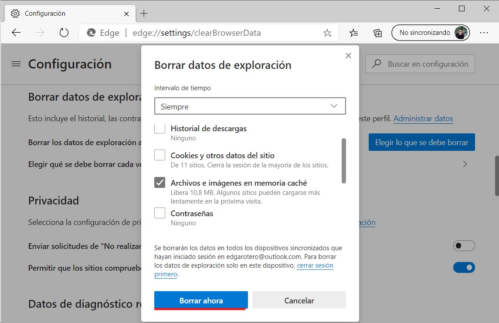Check Cookies y otros datos del sitio
This screenshot has height=323, width=499.
pyautogui.click(x=160, y=155)
